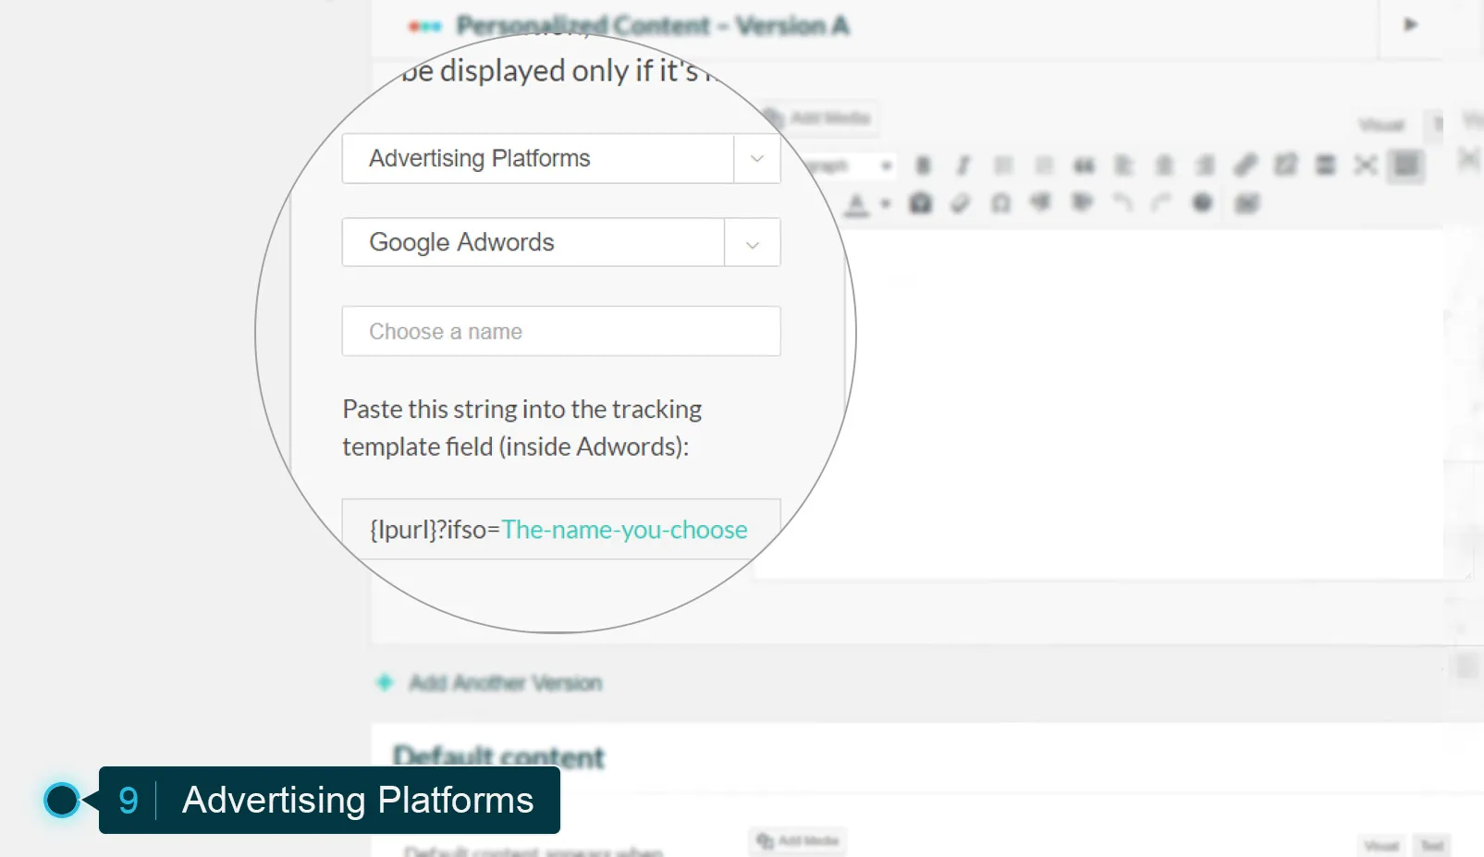Click the clear formatting eraser icon

click(x=961, y=203)
